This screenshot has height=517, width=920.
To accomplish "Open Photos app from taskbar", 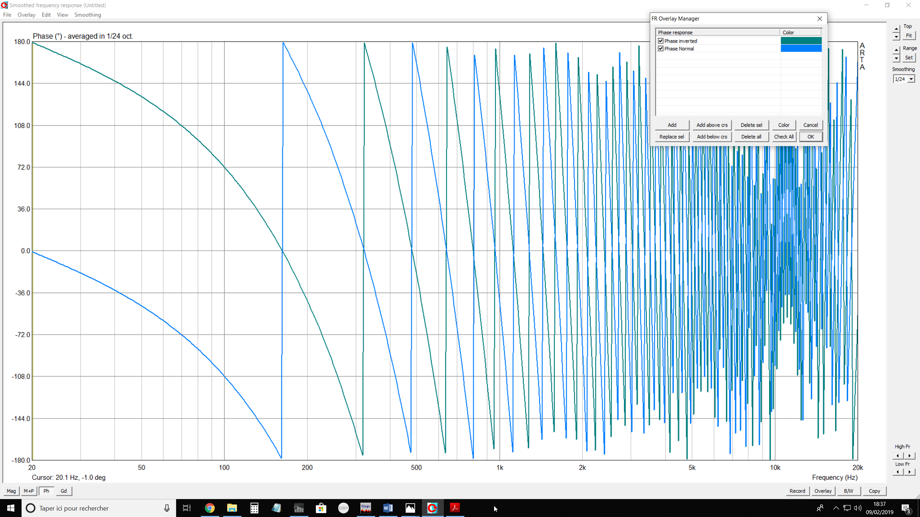I will click(410, 508).
